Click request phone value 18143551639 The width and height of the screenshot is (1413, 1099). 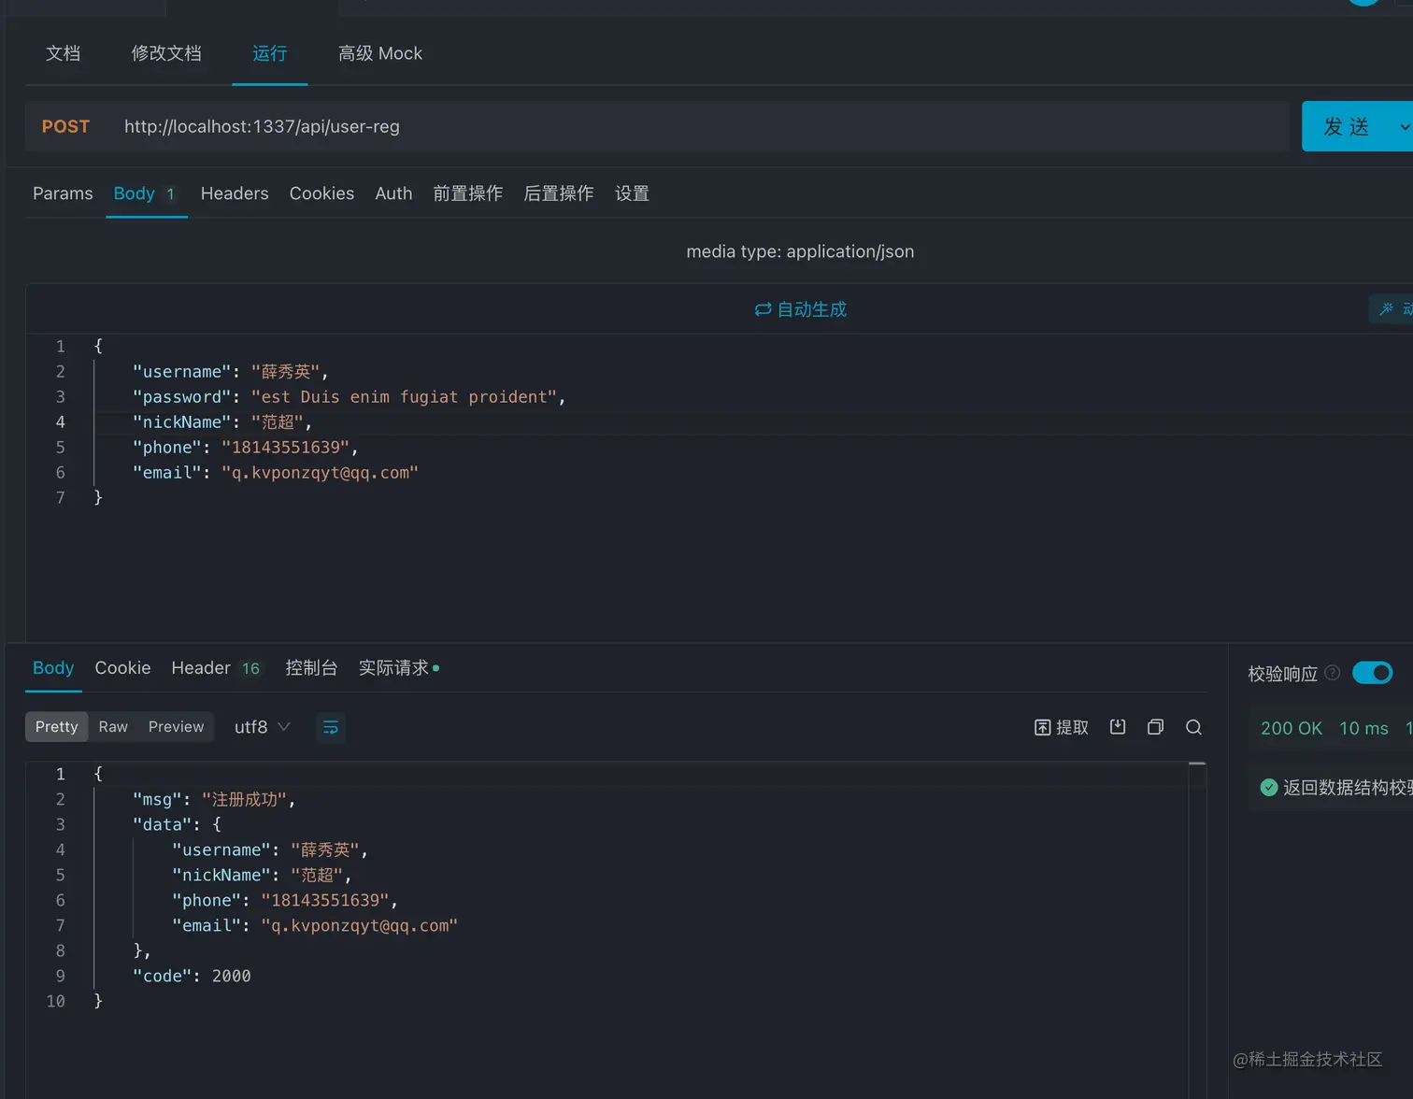285,448
